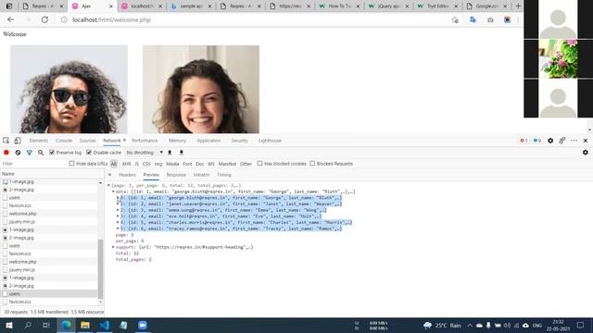This screenshot has height=333, width=593.
Task: Open DevTools customize three-dots menu
Action: click(574, 141)
